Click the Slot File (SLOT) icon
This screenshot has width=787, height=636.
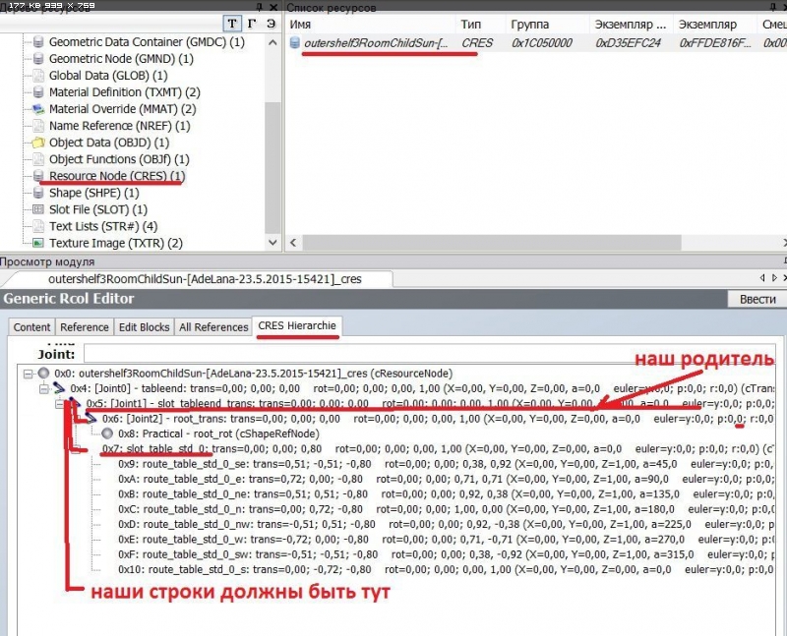point(38,209)
